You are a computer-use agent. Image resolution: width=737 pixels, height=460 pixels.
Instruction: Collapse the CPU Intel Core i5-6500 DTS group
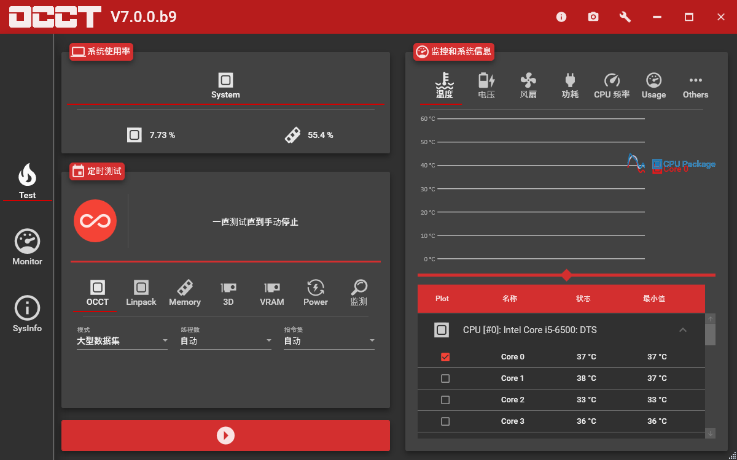point(683,330)
